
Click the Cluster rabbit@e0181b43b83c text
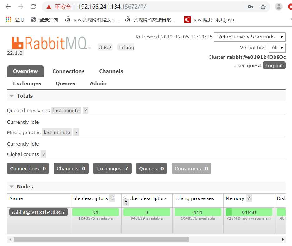point(247,57)
